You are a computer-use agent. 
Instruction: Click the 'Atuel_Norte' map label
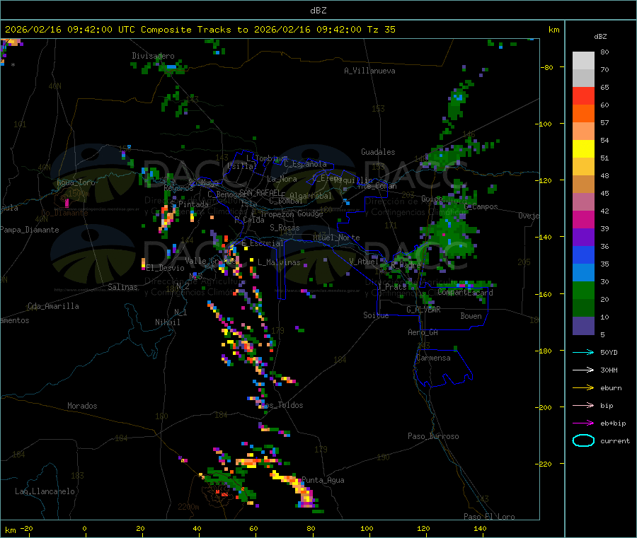336,238
